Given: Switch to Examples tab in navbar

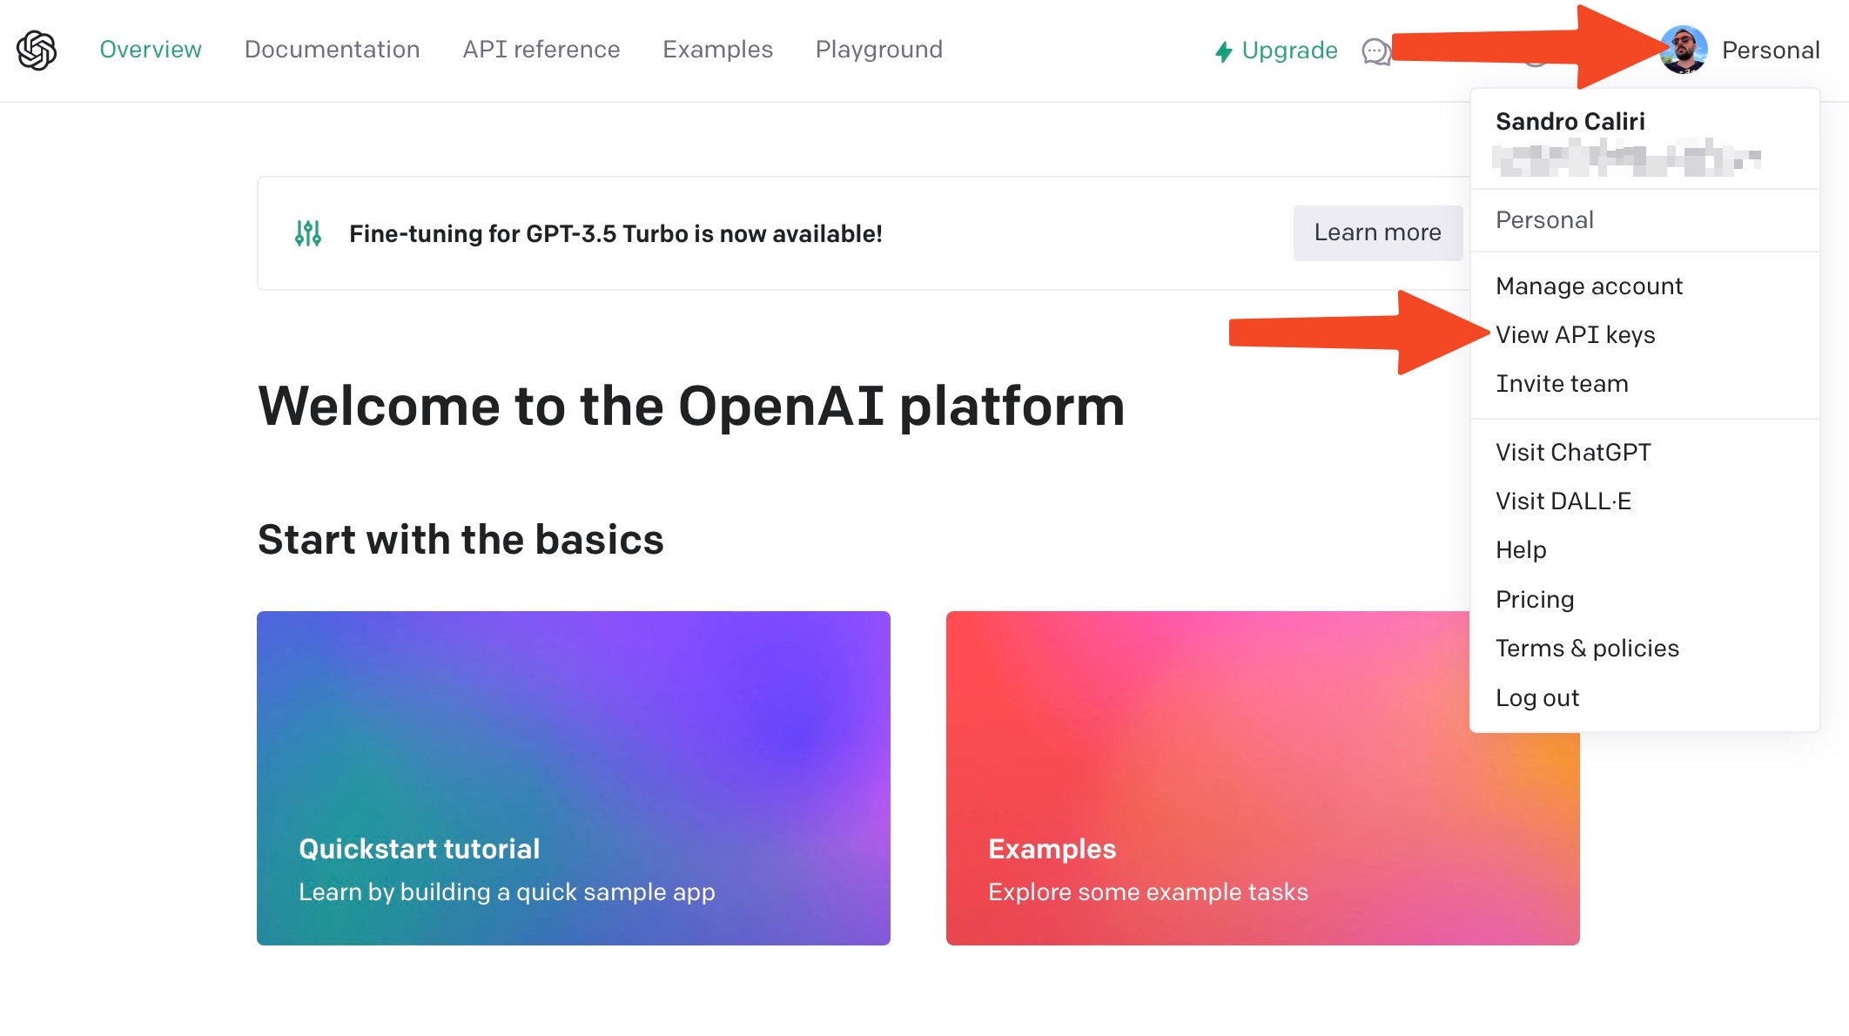Looking at the screenshot, I should click(717, 50).
